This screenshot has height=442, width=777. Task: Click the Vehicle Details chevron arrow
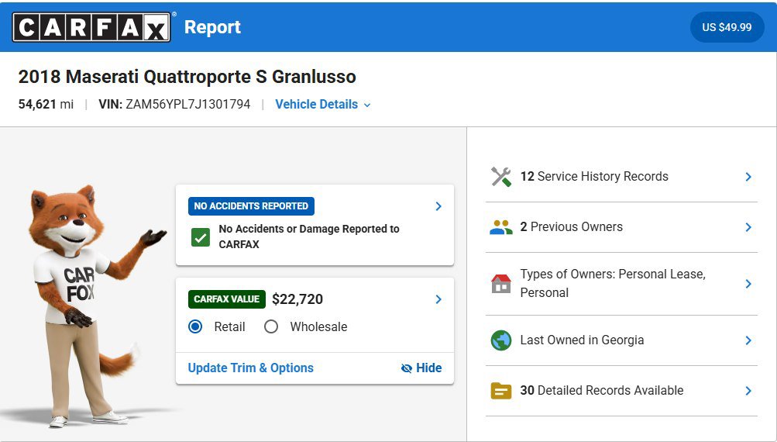pos(367,105)
